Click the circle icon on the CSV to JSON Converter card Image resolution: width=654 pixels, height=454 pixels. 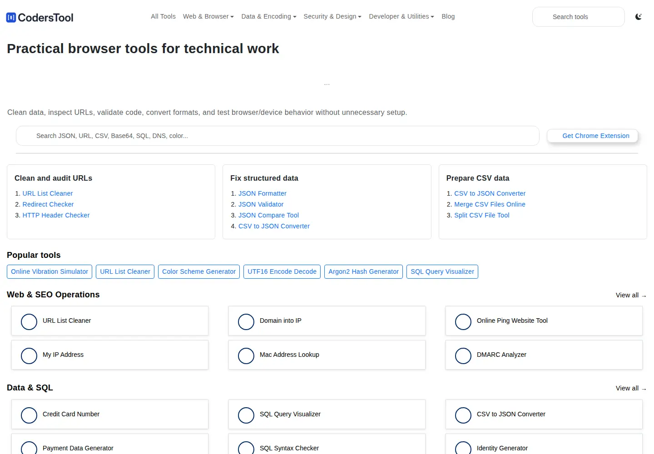click(463, 415)
